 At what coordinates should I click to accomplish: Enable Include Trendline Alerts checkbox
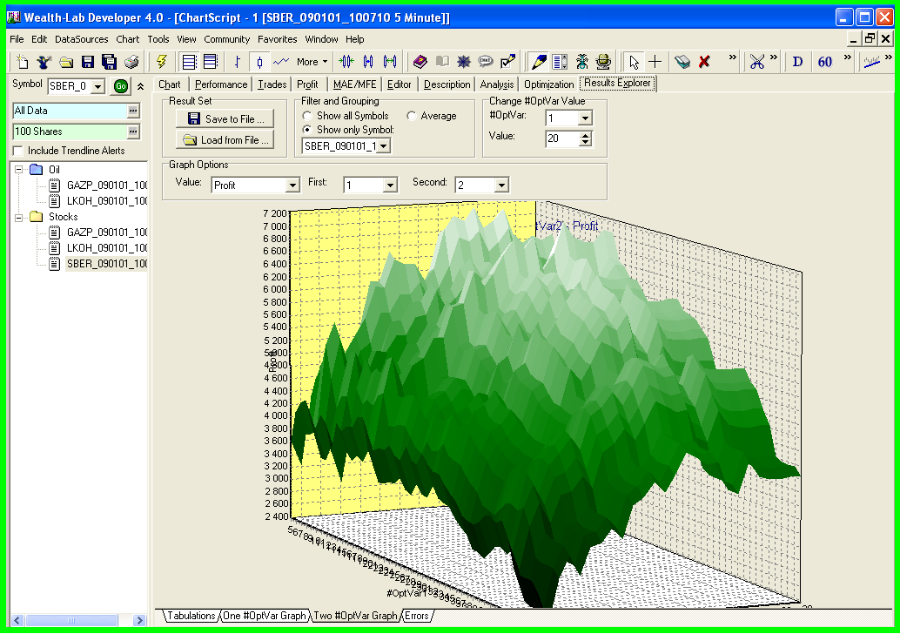pos(18,151)
